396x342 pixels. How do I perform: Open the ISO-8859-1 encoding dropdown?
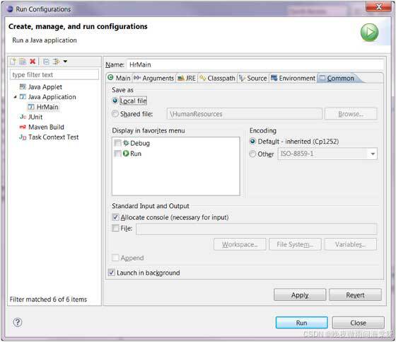click(x=373, y=154)
